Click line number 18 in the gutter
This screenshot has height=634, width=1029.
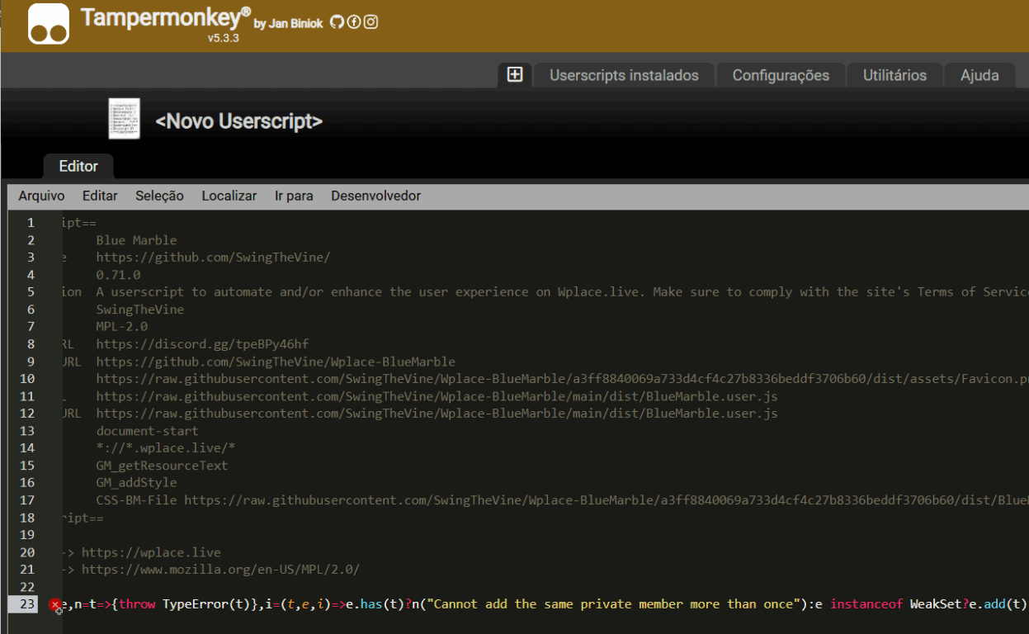pyautogui.click(x=27, y=518)
